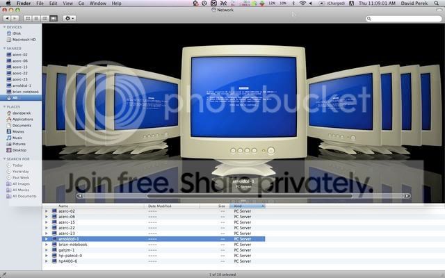Screen dimensions: 445x278
Task: Open the Action gear menu
Action: pyautogui.click(x=70, y=19)
